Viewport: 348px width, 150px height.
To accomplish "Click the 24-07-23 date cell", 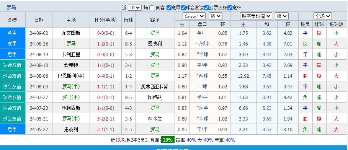I will (39, 108).
